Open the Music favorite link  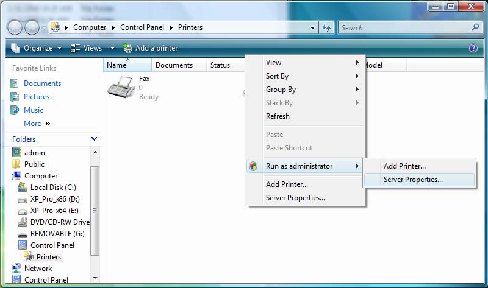point(34,110)
